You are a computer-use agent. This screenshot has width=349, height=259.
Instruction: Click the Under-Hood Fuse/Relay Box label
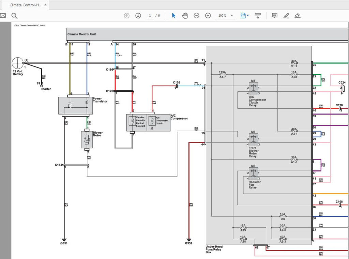pos(214,249)
